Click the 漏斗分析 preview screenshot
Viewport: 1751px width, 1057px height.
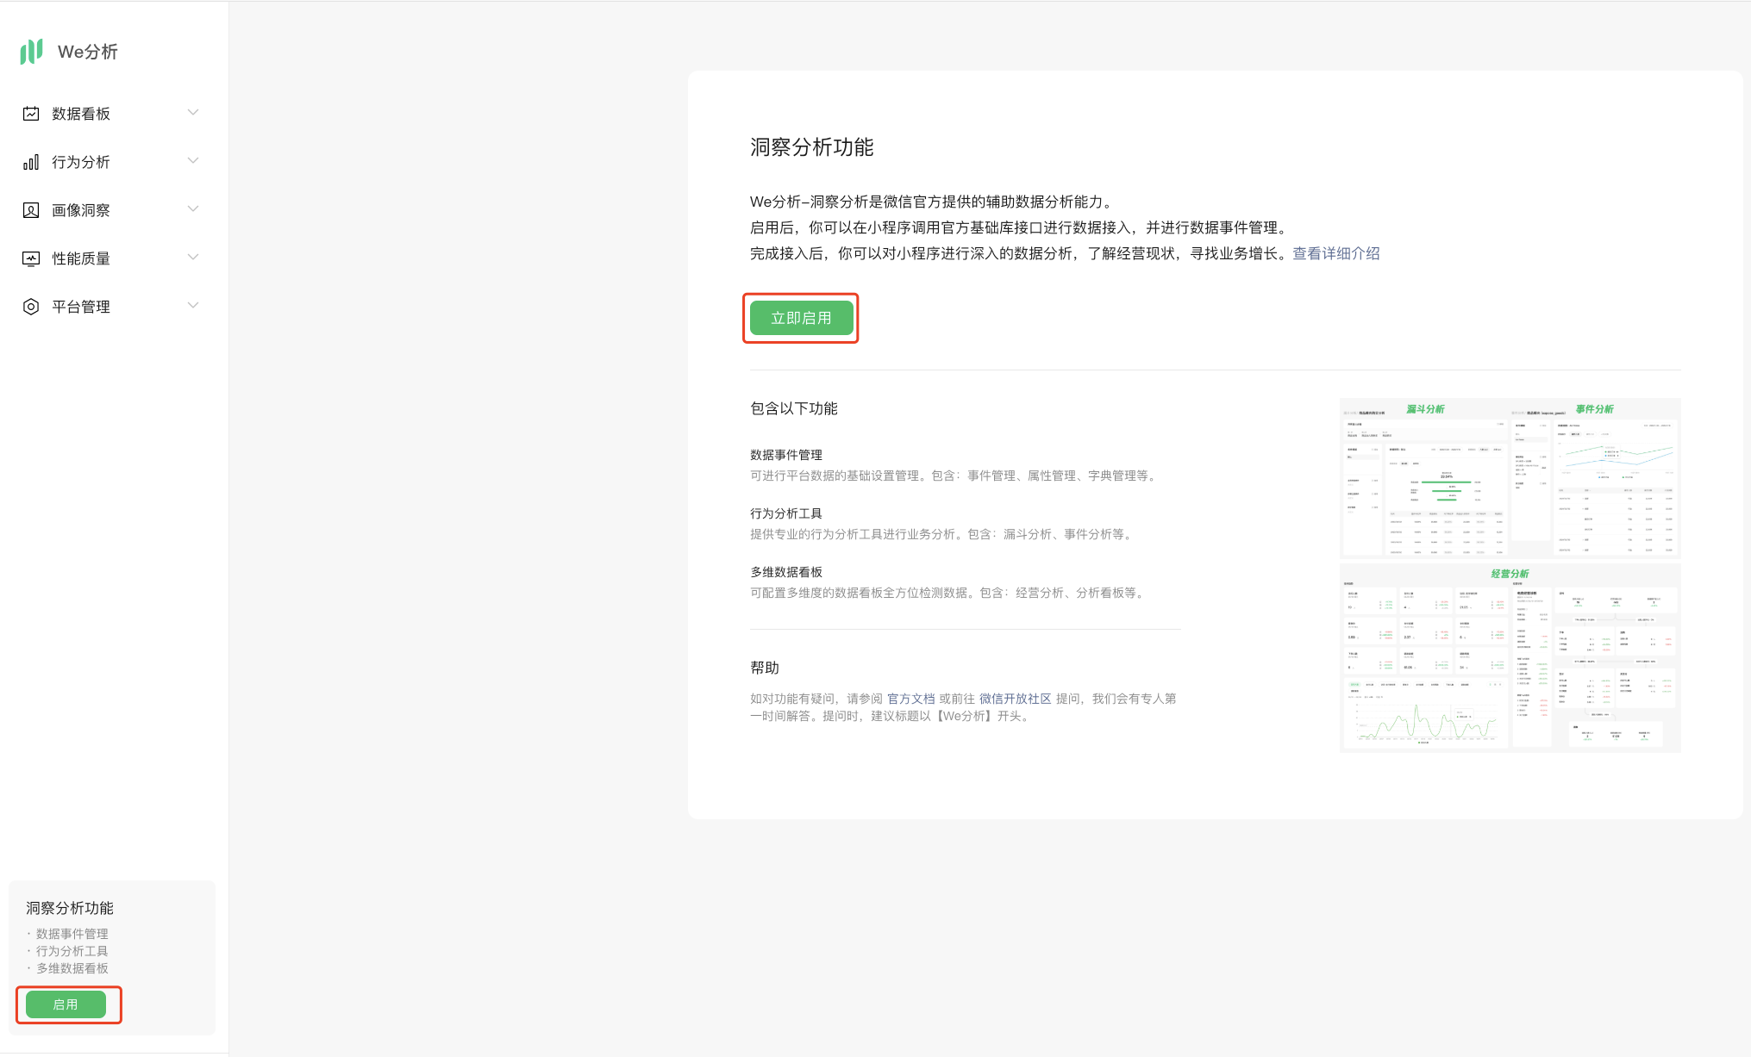pos(1425,478)
